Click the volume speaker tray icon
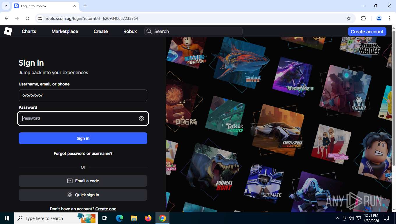Screen dimensions: 396x224 point(351,218)
